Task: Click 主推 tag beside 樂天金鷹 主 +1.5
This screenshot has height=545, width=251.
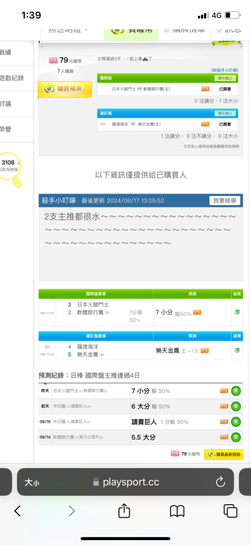Action: coord(204,350)
